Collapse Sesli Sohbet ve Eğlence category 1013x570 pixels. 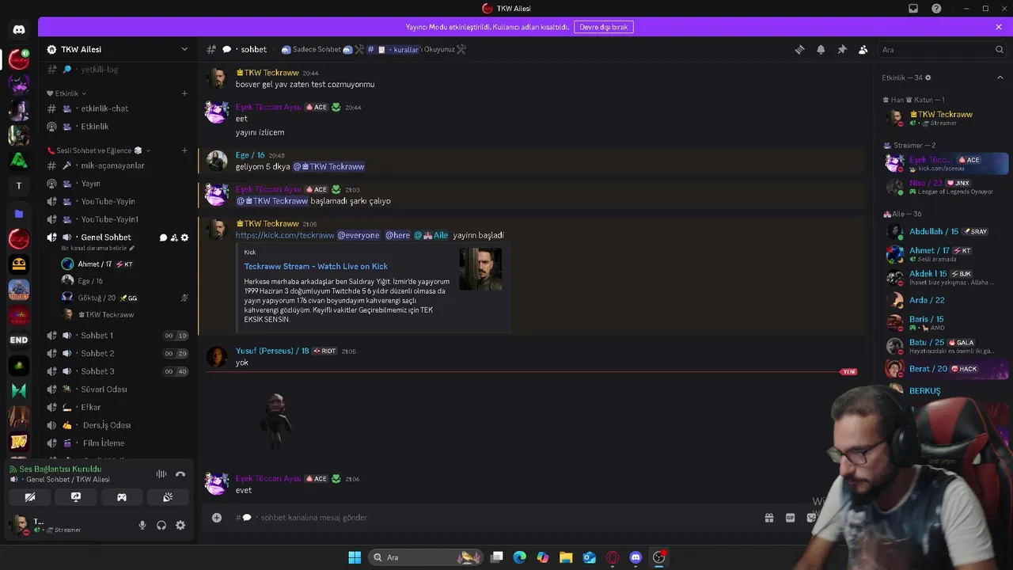pyautogui.click(x=99, y=150)
